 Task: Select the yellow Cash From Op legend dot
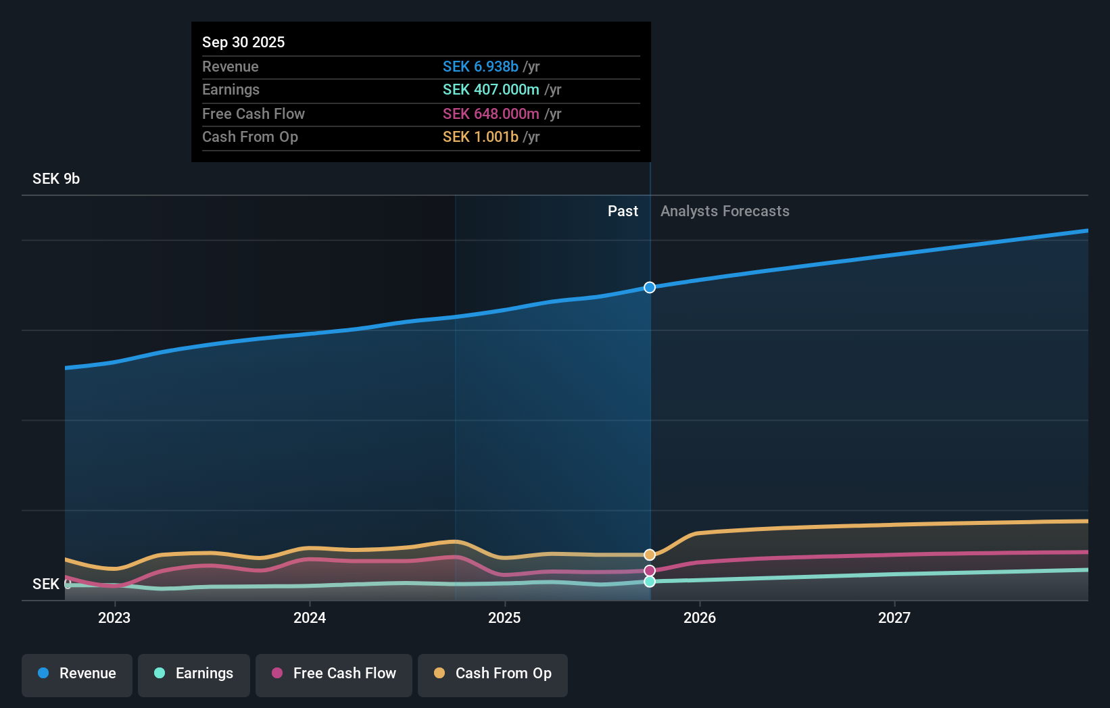439,674
